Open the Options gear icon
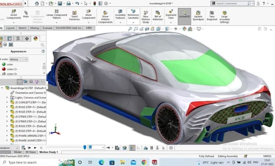This screenshot has height=166, width=275. point(106,3)
